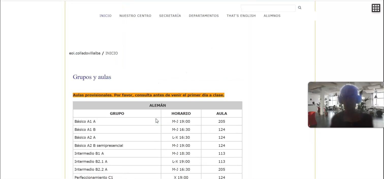Click the HORARIO column header
The image size is (384, 179).
[181, 114]
